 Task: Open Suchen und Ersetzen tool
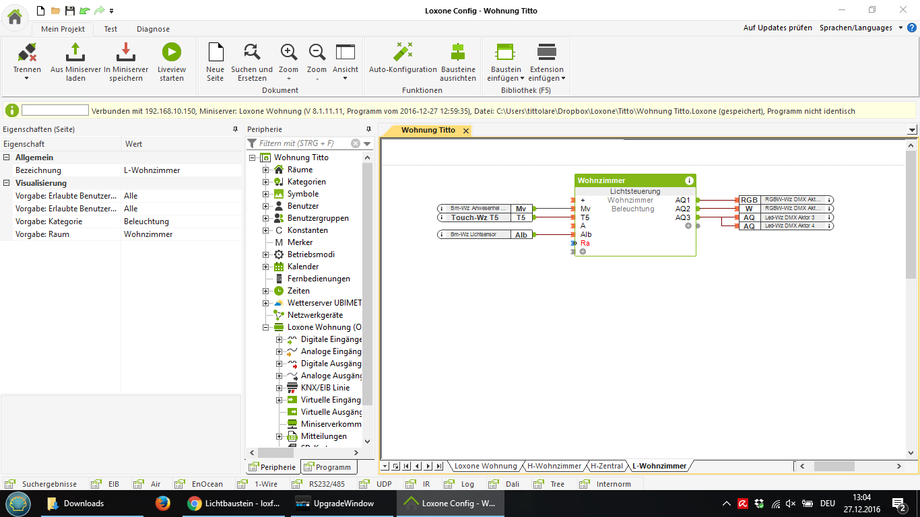click(x=252, y=53)
